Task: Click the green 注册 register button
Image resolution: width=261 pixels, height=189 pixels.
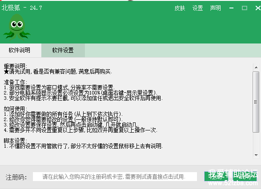Action: coord(216,177)
